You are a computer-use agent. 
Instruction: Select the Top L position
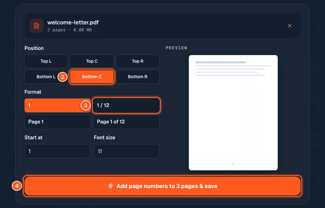pyautogui.click(x=46, y=61)
